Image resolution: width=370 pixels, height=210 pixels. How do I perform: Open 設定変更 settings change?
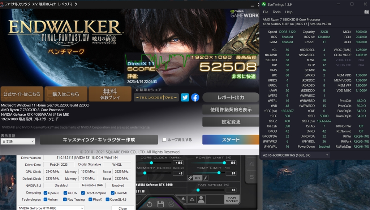click(x=231, y=122)
